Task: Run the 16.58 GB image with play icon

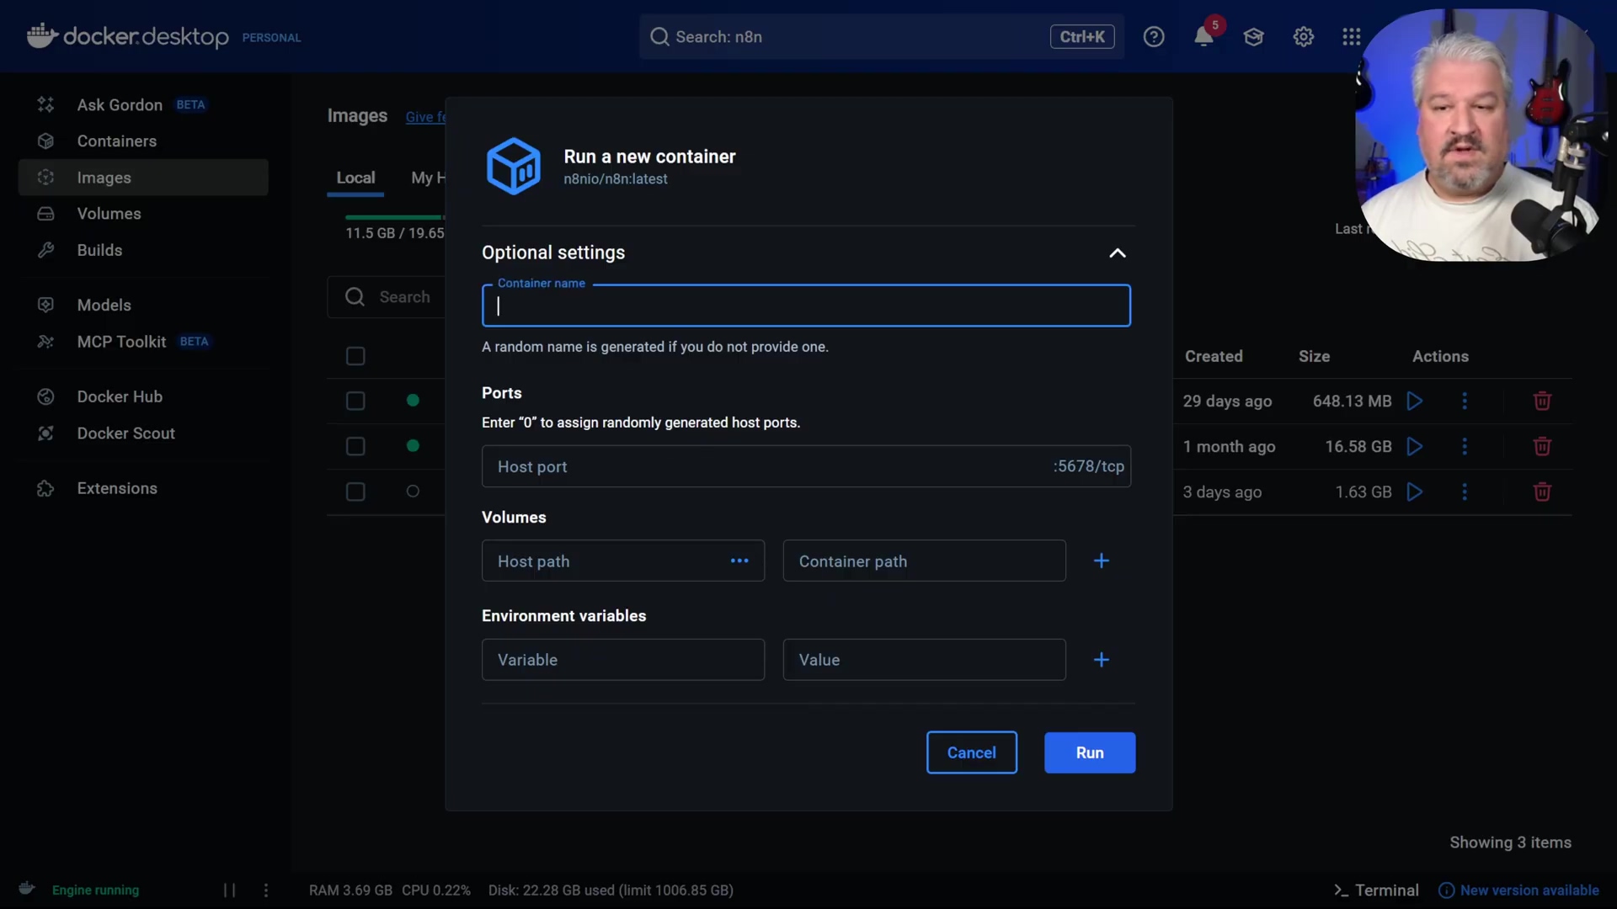Action: pyautogui.click(x=1415, y=446)
